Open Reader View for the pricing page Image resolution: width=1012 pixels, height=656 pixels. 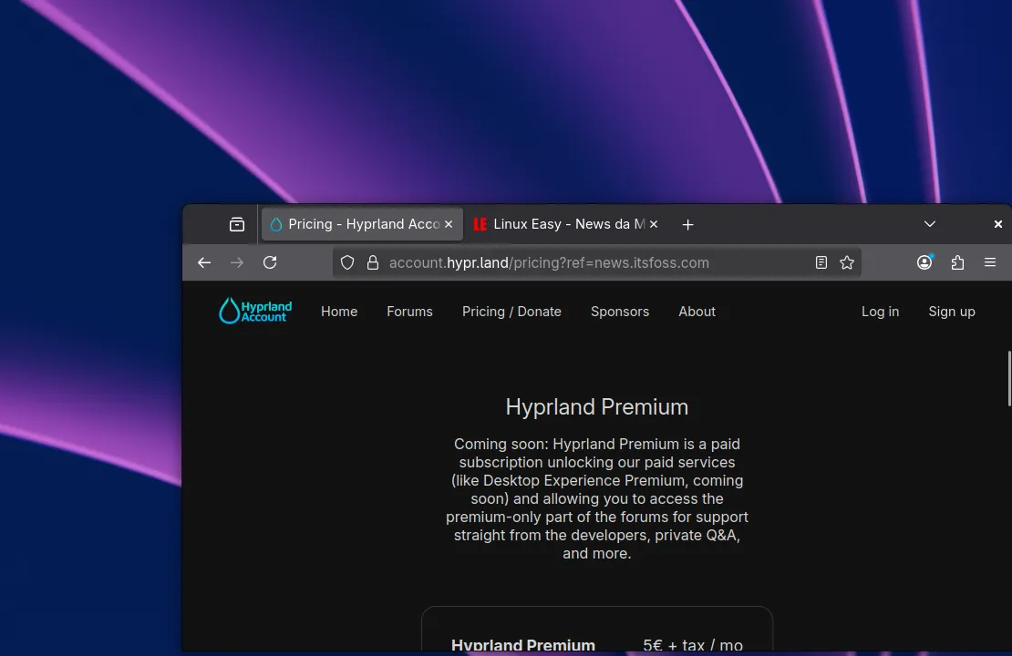[821, 262]
